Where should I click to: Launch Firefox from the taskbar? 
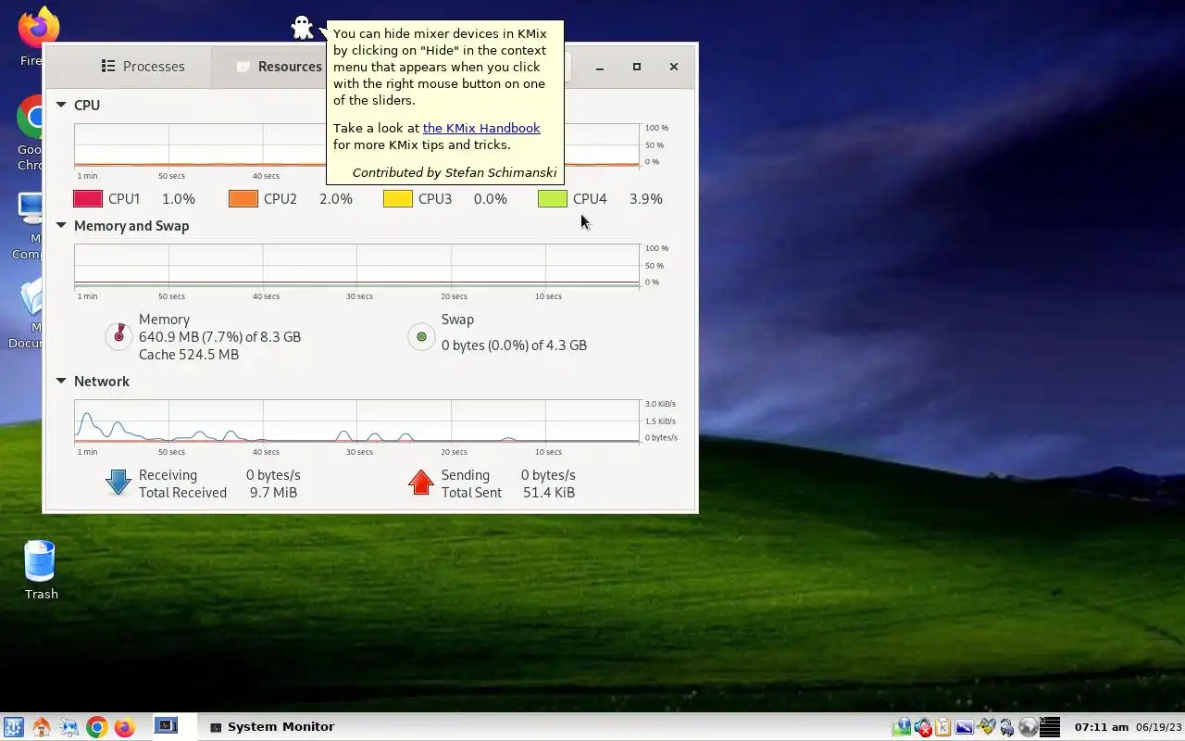124,727
